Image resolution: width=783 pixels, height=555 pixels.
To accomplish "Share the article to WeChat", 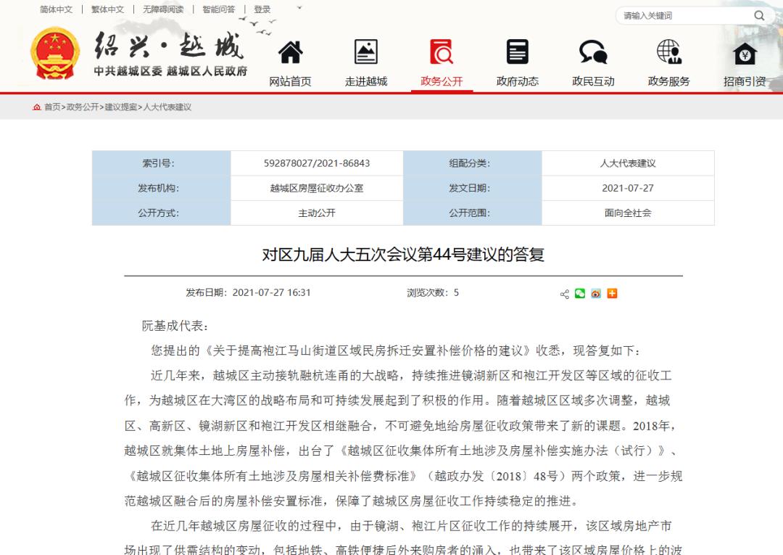I will tap(579, 293).
